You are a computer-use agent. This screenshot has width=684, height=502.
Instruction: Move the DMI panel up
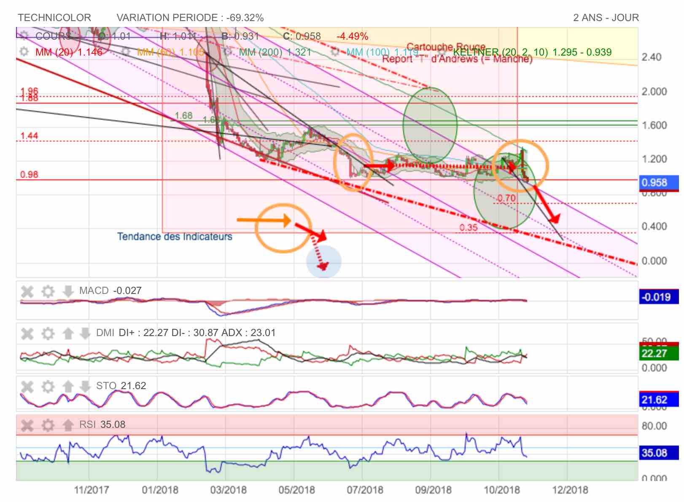67,334
